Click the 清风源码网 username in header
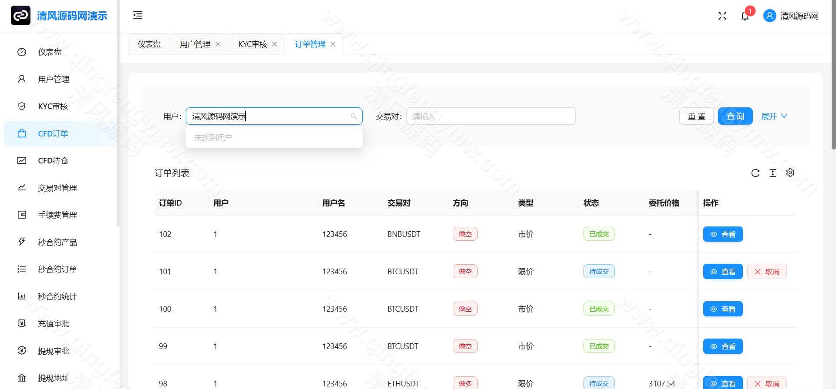 [x=799, y=16]
